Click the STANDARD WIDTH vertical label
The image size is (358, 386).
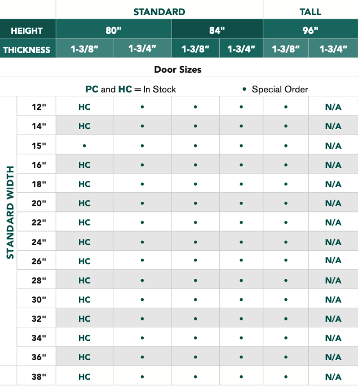click(10, 212)
